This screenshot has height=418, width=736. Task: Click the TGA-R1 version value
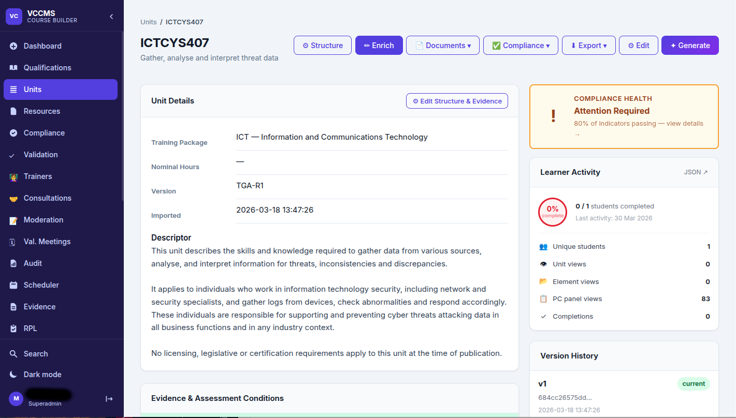250,186
